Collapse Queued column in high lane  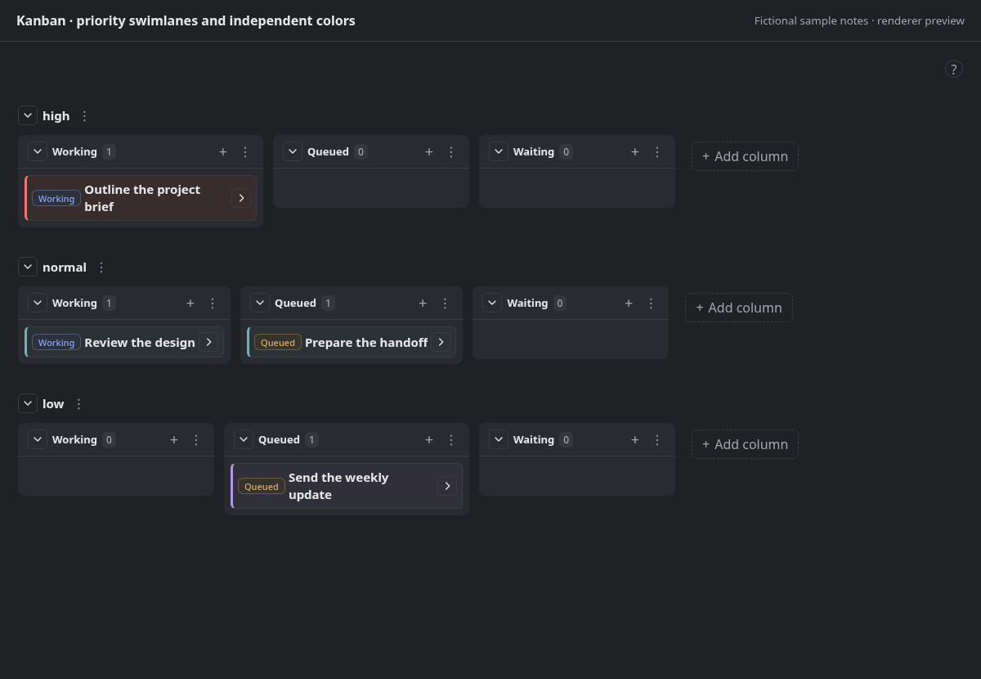(x=293, y=151)
